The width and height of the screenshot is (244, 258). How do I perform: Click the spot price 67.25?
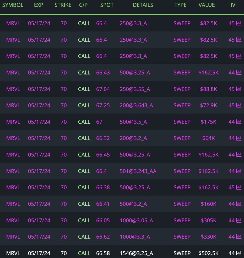coord(103,105)
